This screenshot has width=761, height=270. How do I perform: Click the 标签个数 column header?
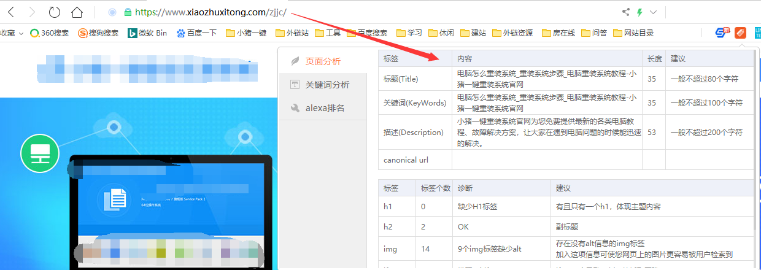click(436, 187)
